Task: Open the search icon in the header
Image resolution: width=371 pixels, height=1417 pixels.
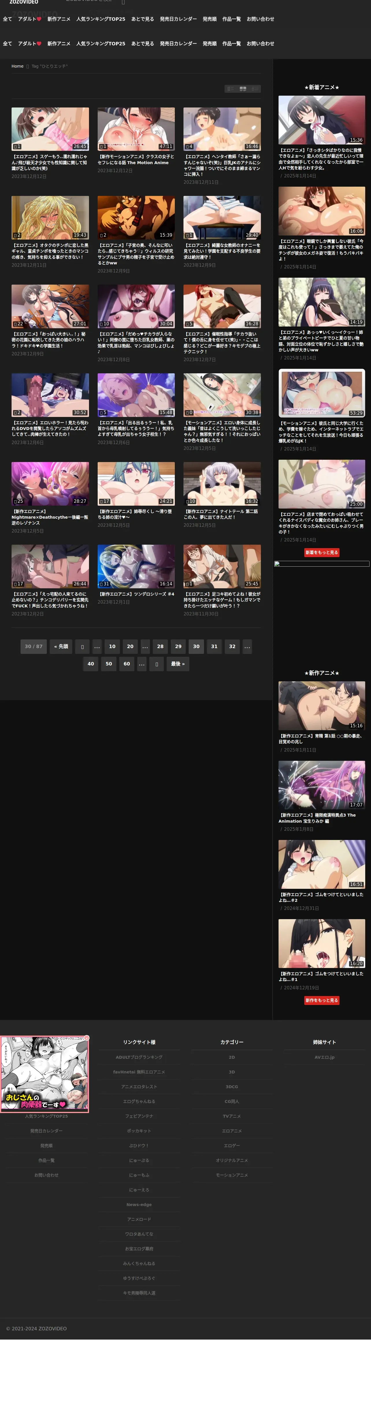Action: [x=123, y=2]
